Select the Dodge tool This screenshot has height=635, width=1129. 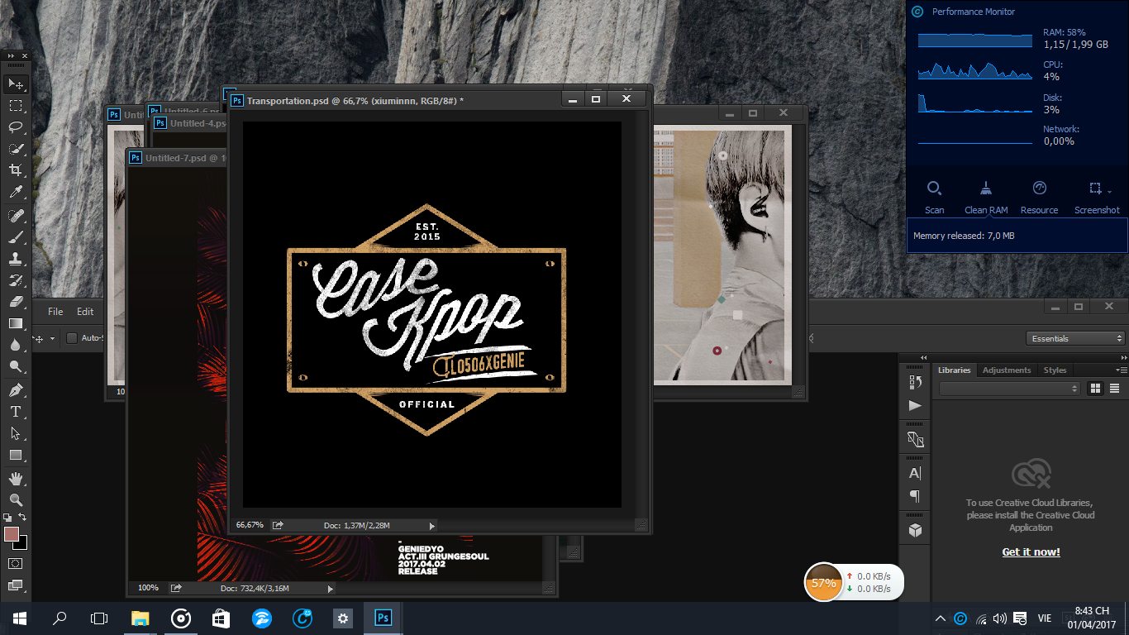click(16, 366)
